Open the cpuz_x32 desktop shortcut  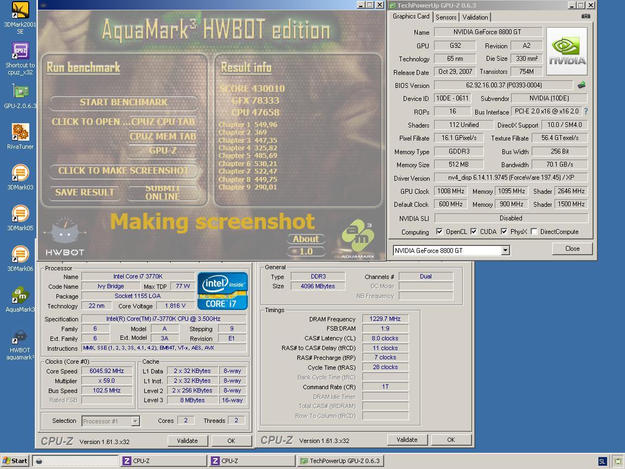click(20, 59)
